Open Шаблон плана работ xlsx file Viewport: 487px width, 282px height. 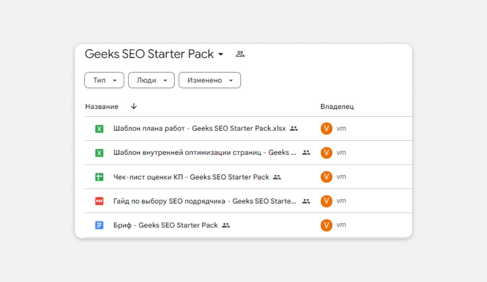click(199, 128)
